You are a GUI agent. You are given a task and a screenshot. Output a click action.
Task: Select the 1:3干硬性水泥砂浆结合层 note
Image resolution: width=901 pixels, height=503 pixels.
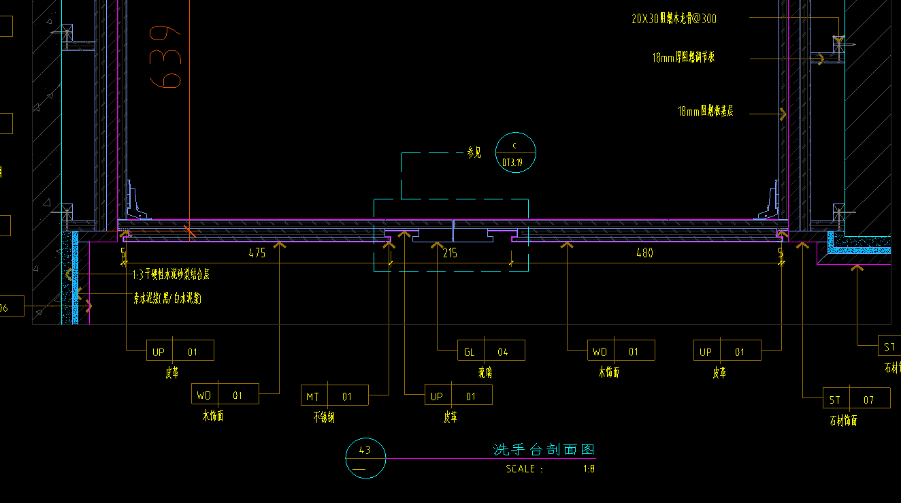171,275
